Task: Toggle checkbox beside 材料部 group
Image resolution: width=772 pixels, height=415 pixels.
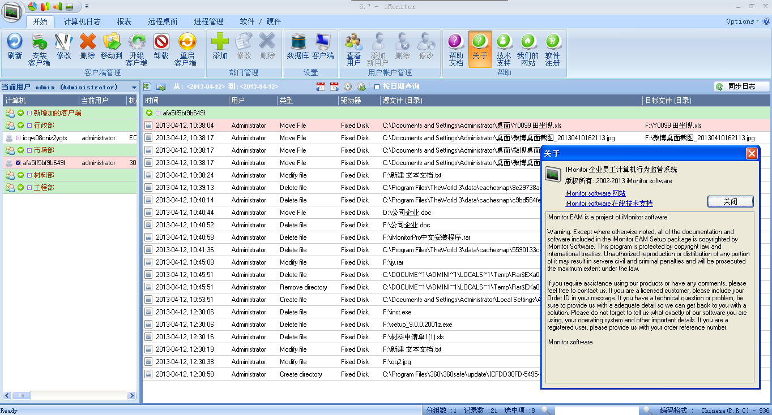Action: [29, 175]
